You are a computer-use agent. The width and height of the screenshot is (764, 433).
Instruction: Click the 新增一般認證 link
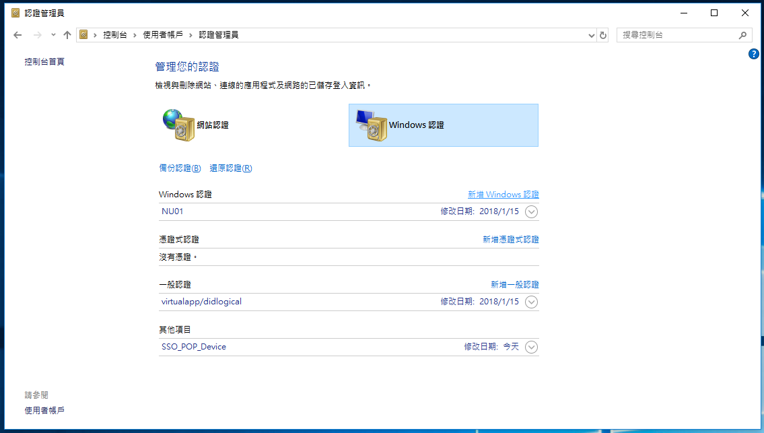tap(514, 285)
